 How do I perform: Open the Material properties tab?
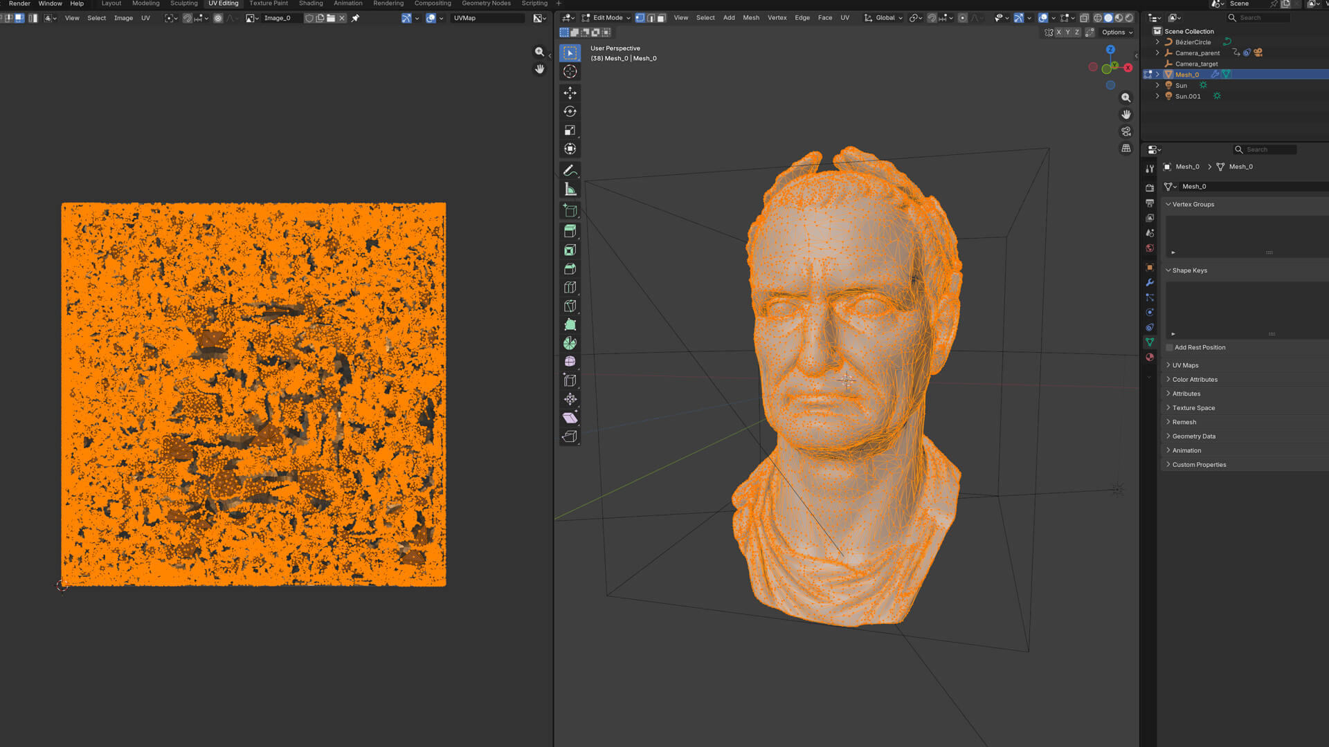point(1150,357)
